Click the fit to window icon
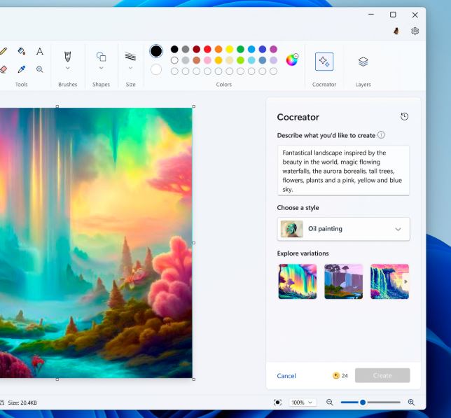Image resolution: width=451 pixels, height=418 pixels. (x=278, y=403)
